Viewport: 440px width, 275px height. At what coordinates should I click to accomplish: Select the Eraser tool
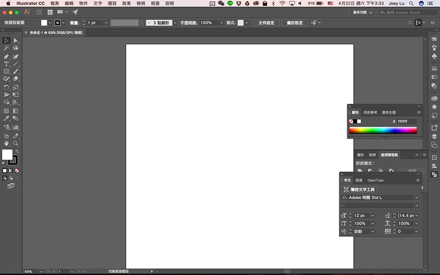(x=16, y=79)
